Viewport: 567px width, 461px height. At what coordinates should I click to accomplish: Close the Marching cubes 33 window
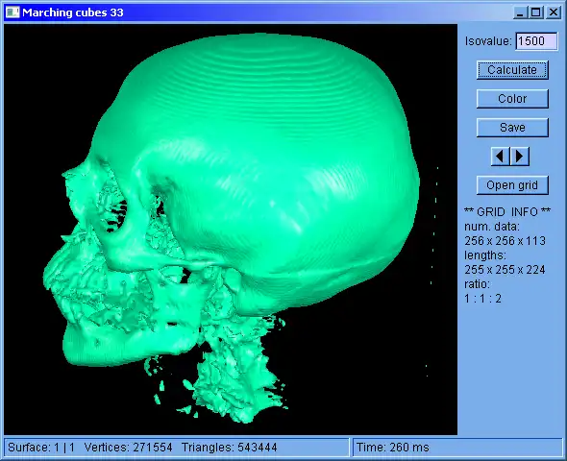554,12
